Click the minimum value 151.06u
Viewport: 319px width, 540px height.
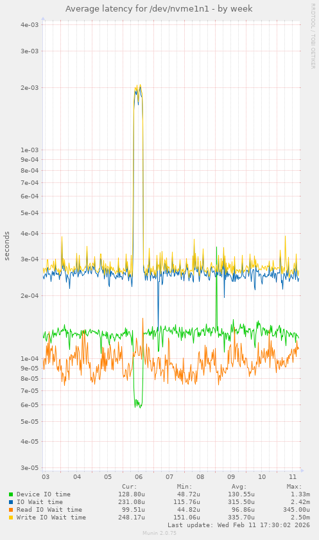click(187, 517)
